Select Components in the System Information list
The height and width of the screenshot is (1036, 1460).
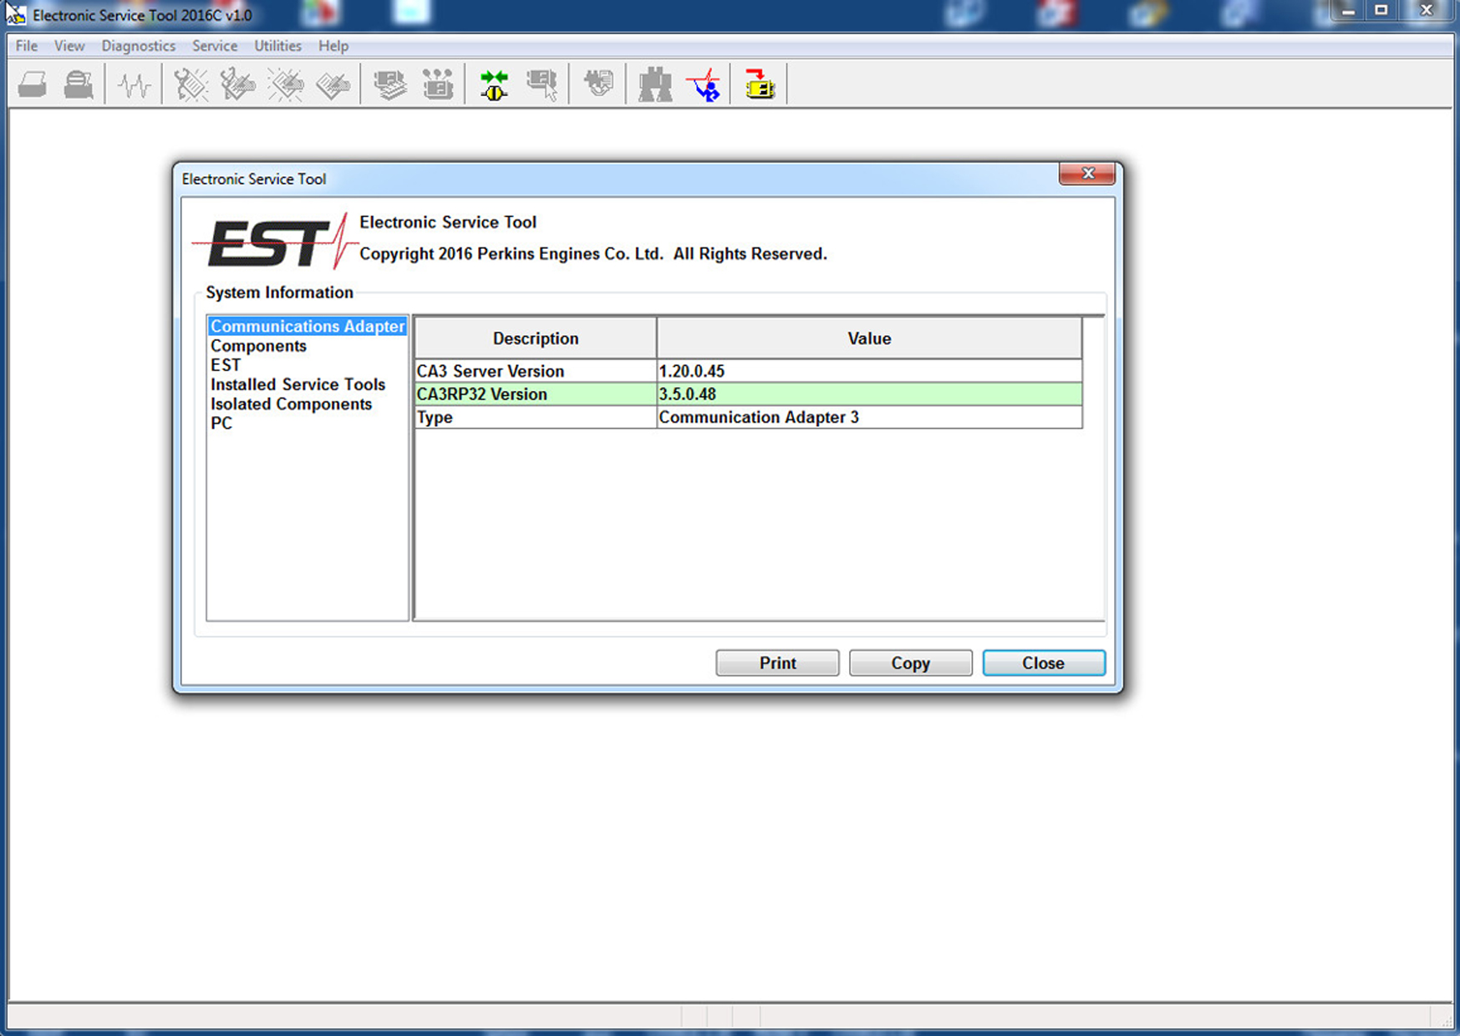pos(258,346)
